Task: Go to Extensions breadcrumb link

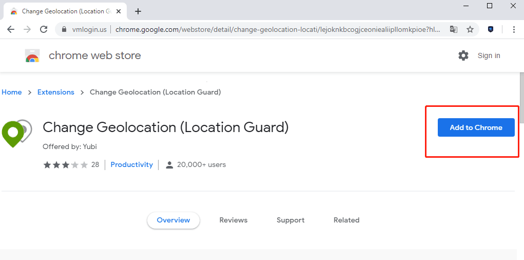Action: coord(56,92)
